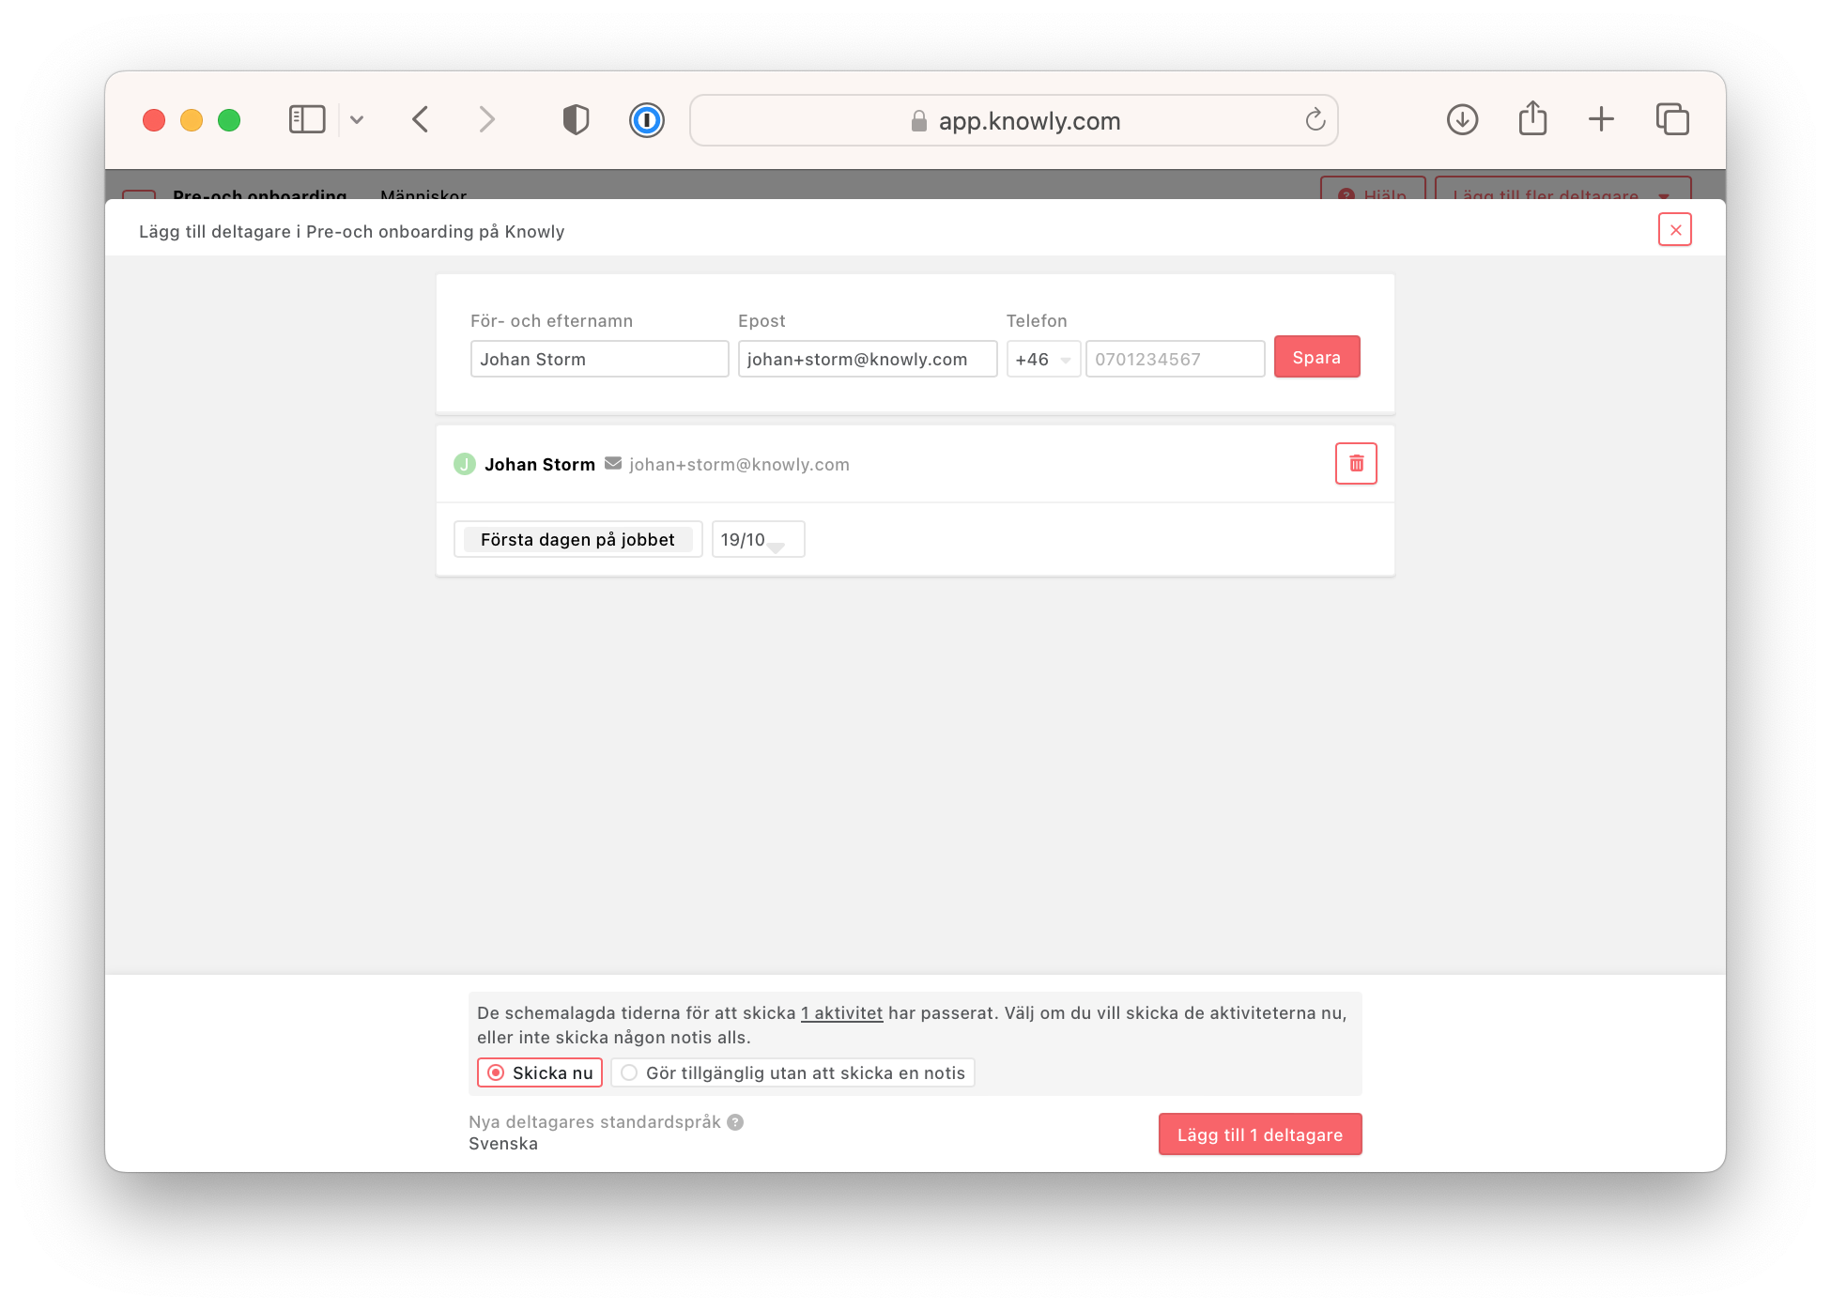Click the share icon in Safari
Image resolution: width=1831 pixels, height=1311 pixels.
pyautogui.click(x=1532, y=119)
